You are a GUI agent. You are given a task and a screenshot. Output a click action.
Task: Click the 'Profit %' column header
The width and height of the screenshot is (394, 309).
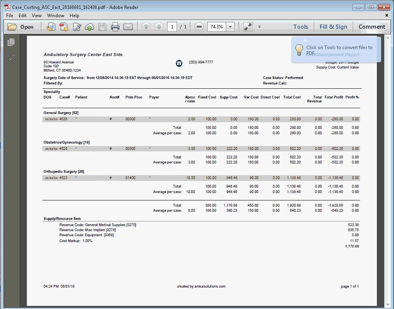pos(352,97)
